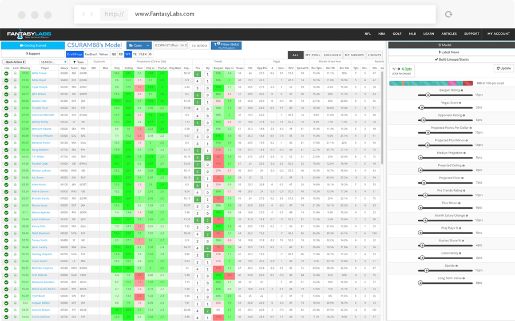Toggle the Like checkmark for Julian Edelman

coord(6,220)
